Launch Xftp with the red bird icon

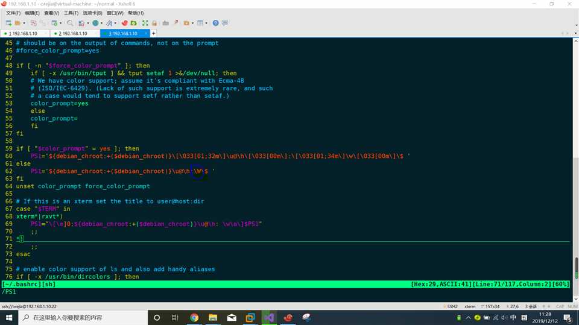pyautogui.click(x=124, y=23)
